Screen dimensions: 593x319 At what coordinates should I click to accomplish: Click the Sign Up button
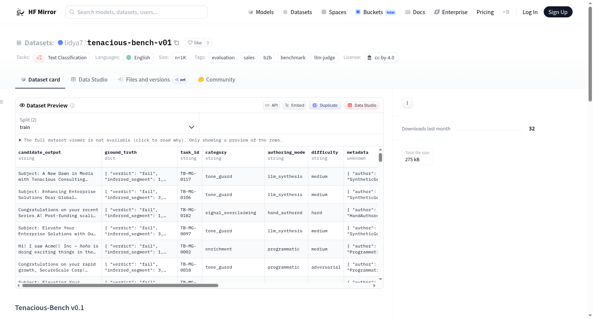point(558,12)
